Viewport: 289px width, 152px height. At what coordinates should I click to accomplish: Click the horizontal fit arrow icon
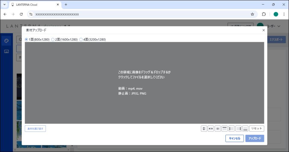[211, 129]
